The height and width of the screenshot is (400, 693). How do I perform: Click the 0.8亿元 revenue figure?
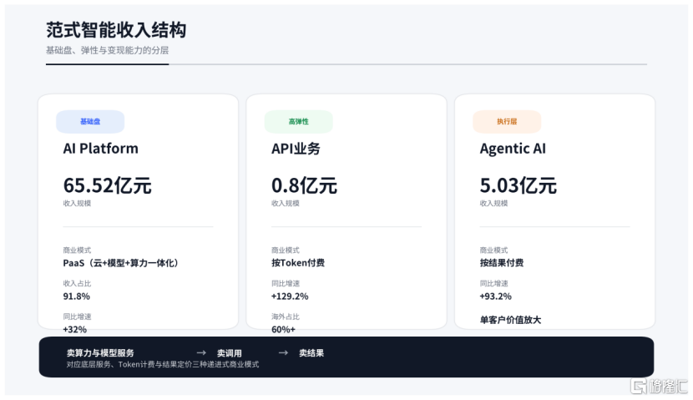tap(304, 185)
